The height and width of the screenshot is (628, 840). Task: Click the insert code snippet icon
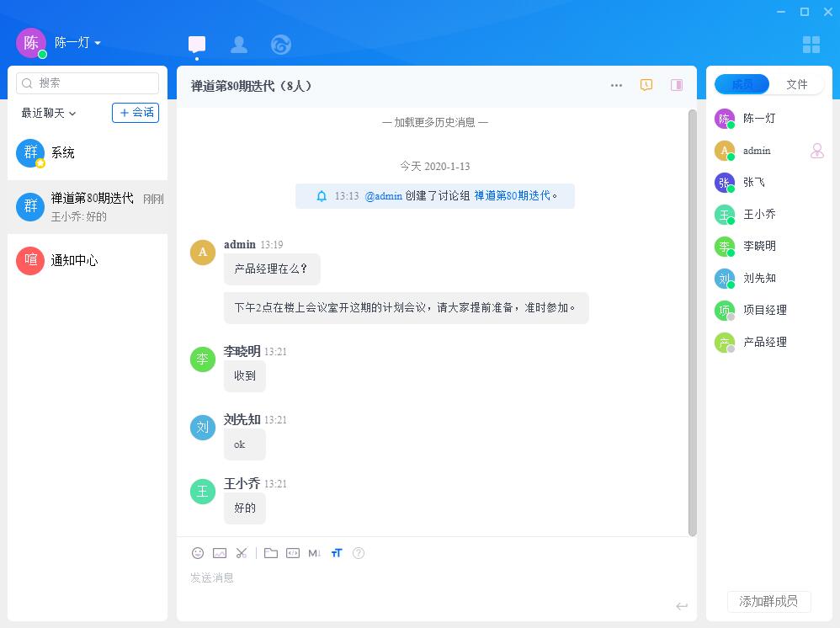pos(293,553)
